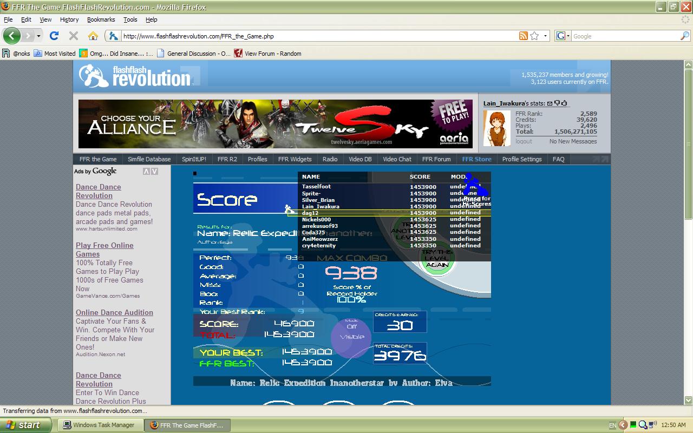The image size is (693, 433).
Task: Click the FlashFlash Revolution logo
Action: coord(135,75)
